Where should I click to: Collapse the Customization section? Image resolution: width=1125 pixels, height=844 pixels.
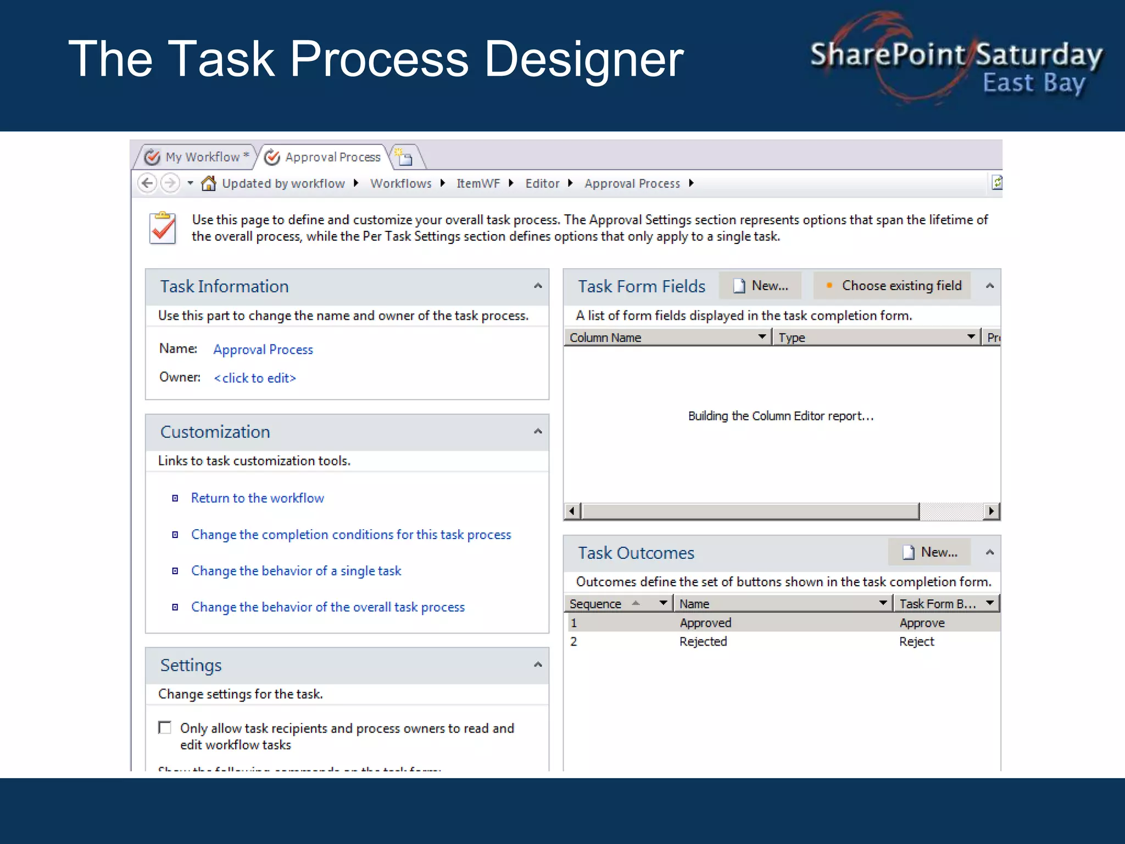(538, 431)
